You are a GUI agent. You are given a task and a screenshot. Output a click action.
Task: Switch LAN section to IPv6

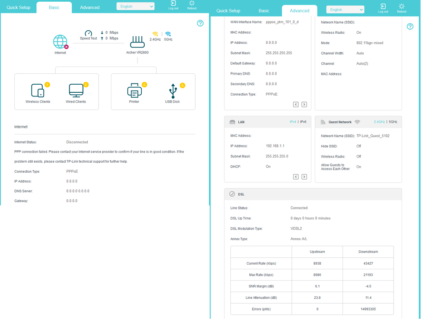click(303, 122)
